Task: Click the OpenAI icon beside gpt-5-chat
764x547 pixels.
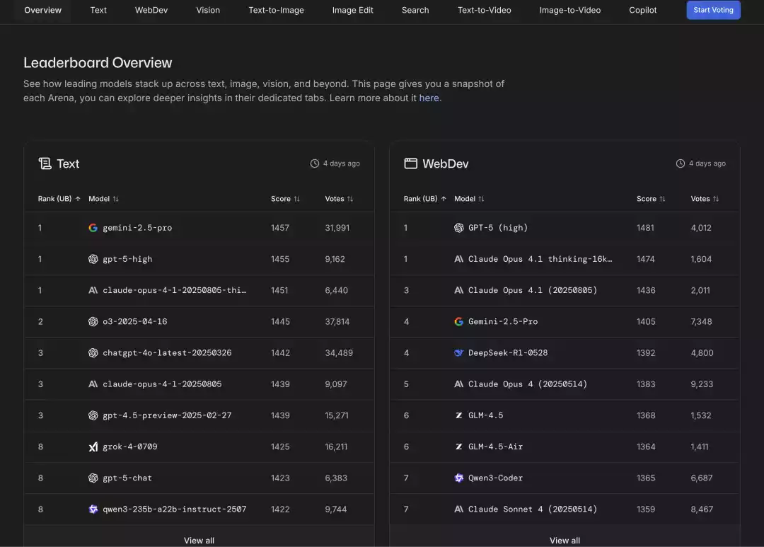Action: (x=93, y=478)
